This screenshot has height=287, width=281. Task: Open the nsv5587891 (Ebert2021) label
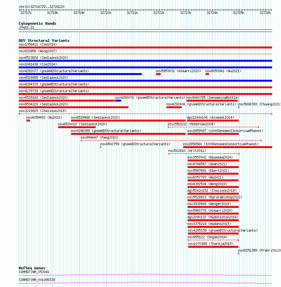[208, 171]
